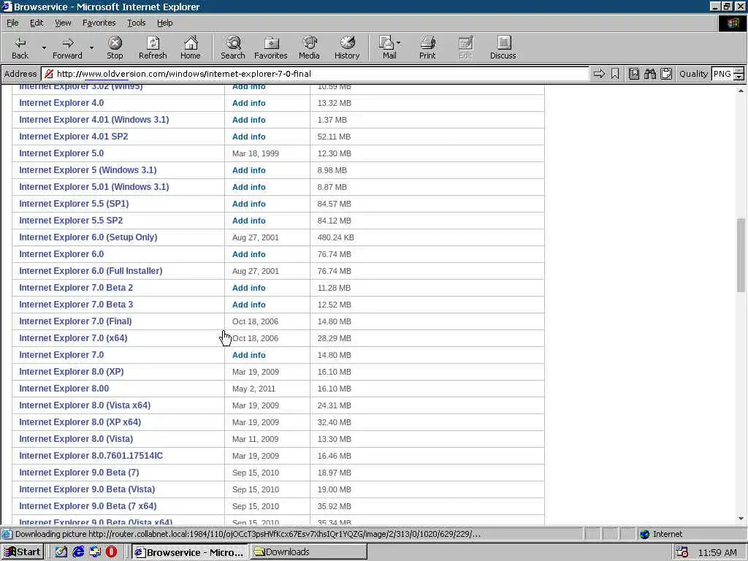Open the Media bar
The width and height of the screenshot is (748, 561).
tap(309, 47)
